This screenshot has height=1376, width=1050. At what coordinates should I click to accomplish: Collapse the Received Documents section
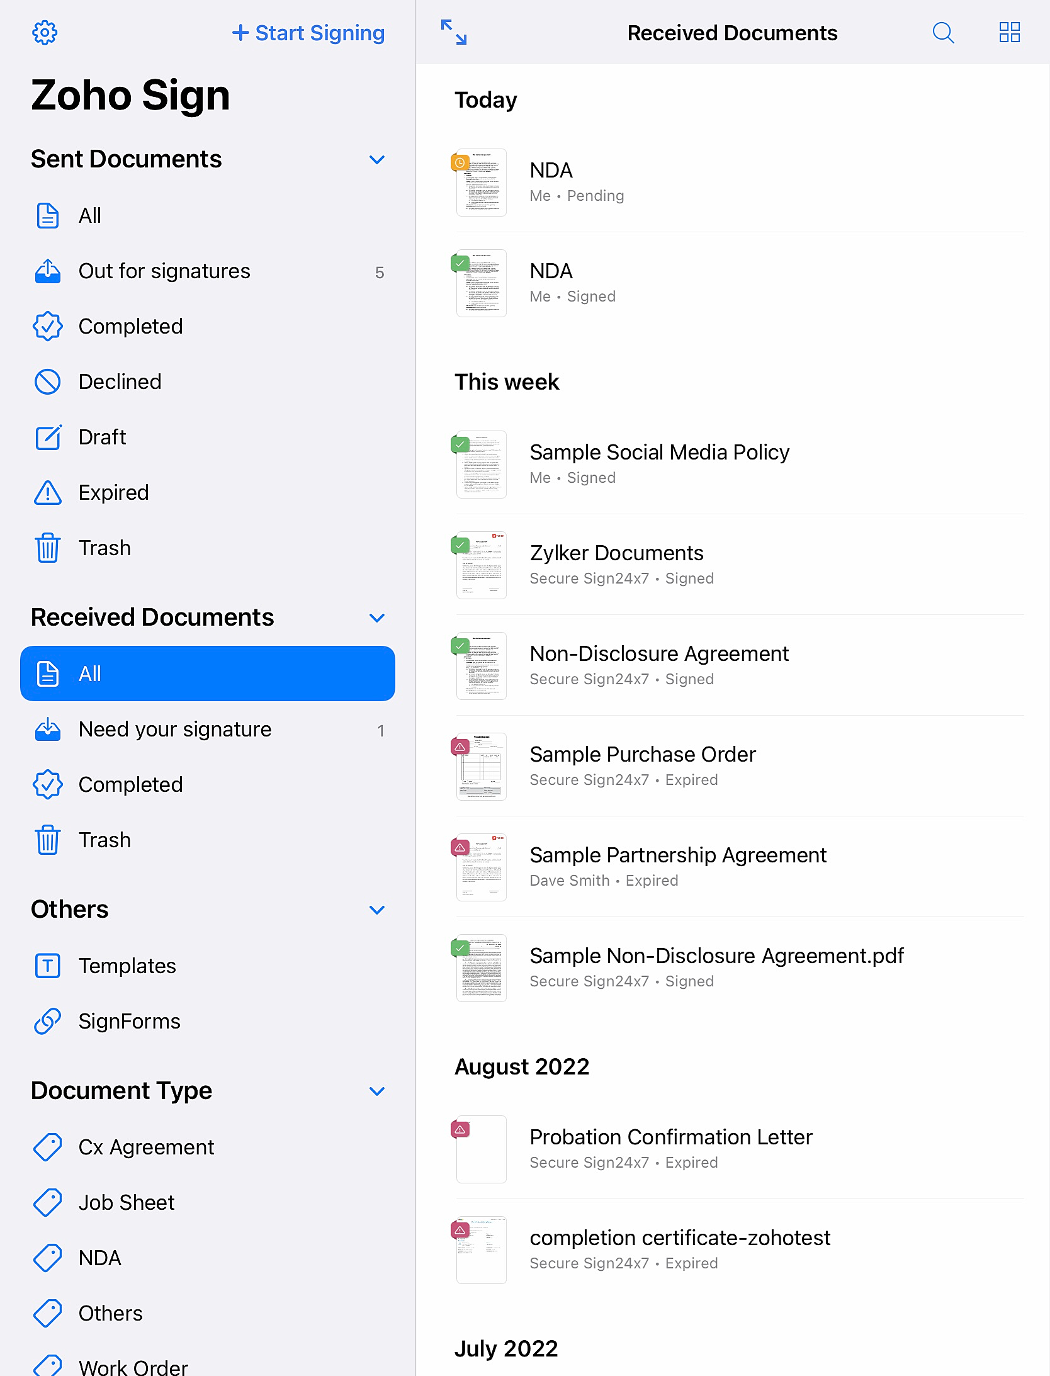tap(377, 618)
